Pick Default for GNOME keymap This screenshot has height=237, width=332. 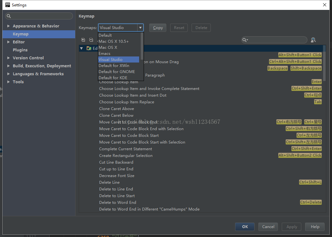coord(119,72)
